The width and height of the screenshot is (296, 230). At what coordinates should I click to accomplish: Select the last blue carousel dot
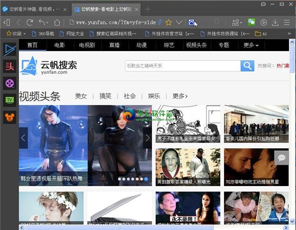pyautogui.click(x=146, y=179)
